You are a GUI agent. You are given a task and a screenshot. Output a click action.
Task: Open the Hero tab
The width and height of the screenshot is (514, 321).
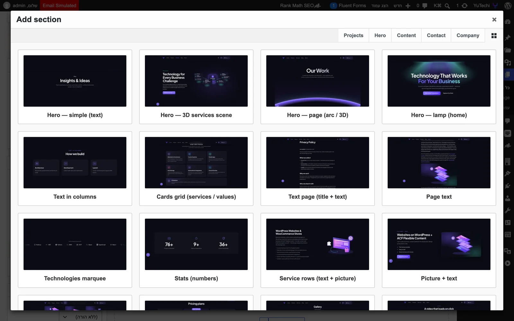pos(380,35)
